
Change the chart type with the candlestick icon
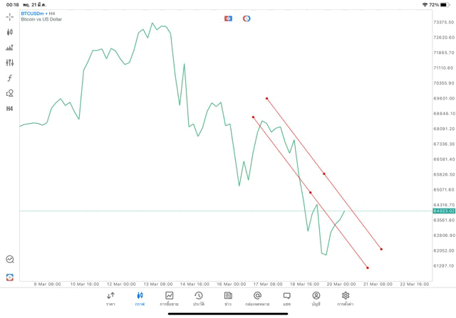[x=10, y=32]
